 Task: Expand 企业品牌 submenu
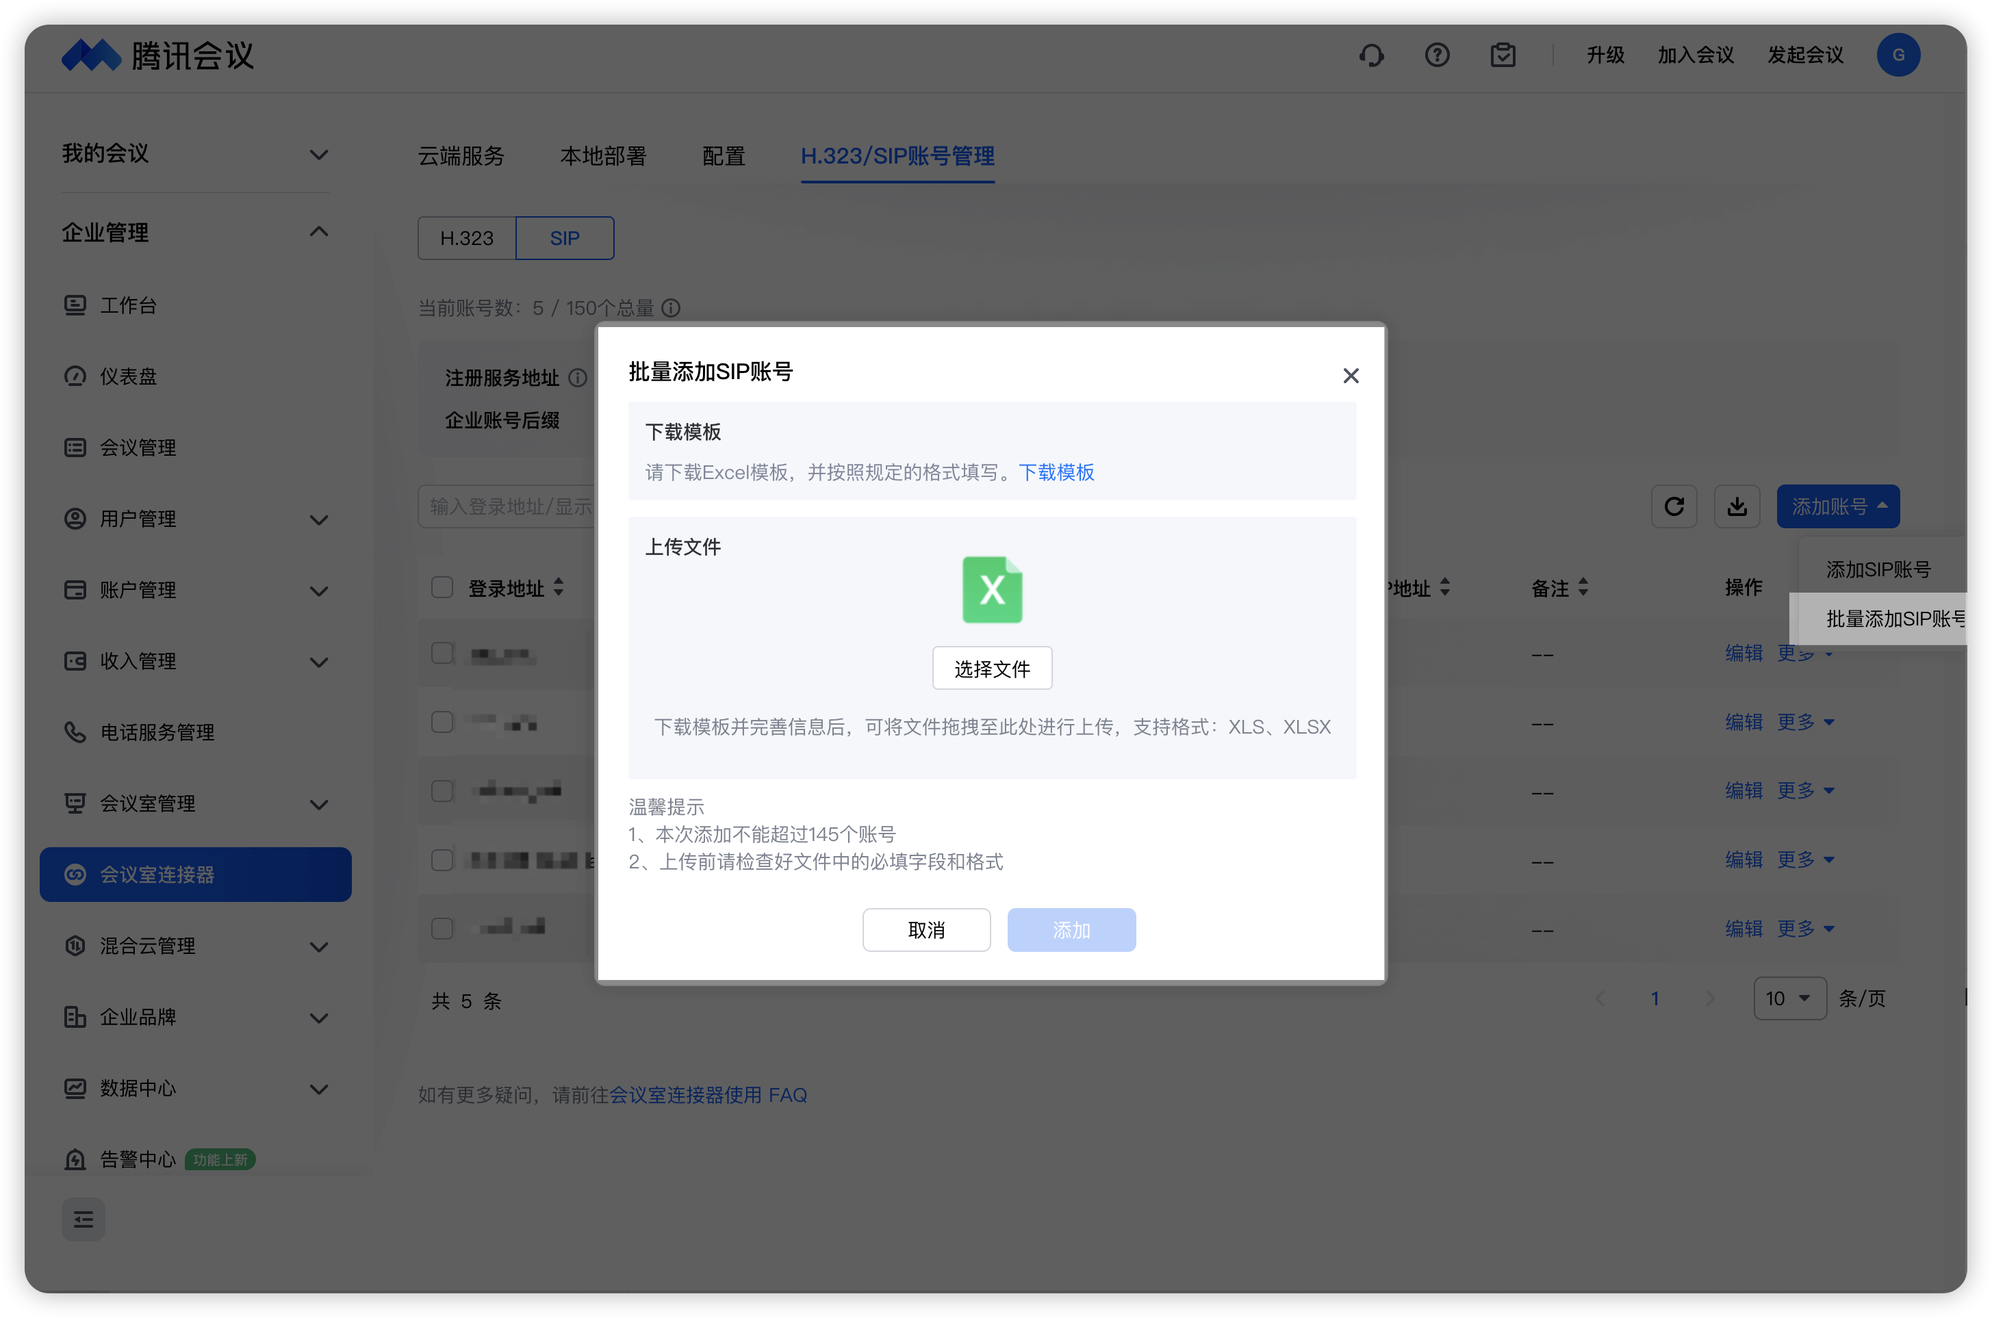click(x=319, y=1018)
